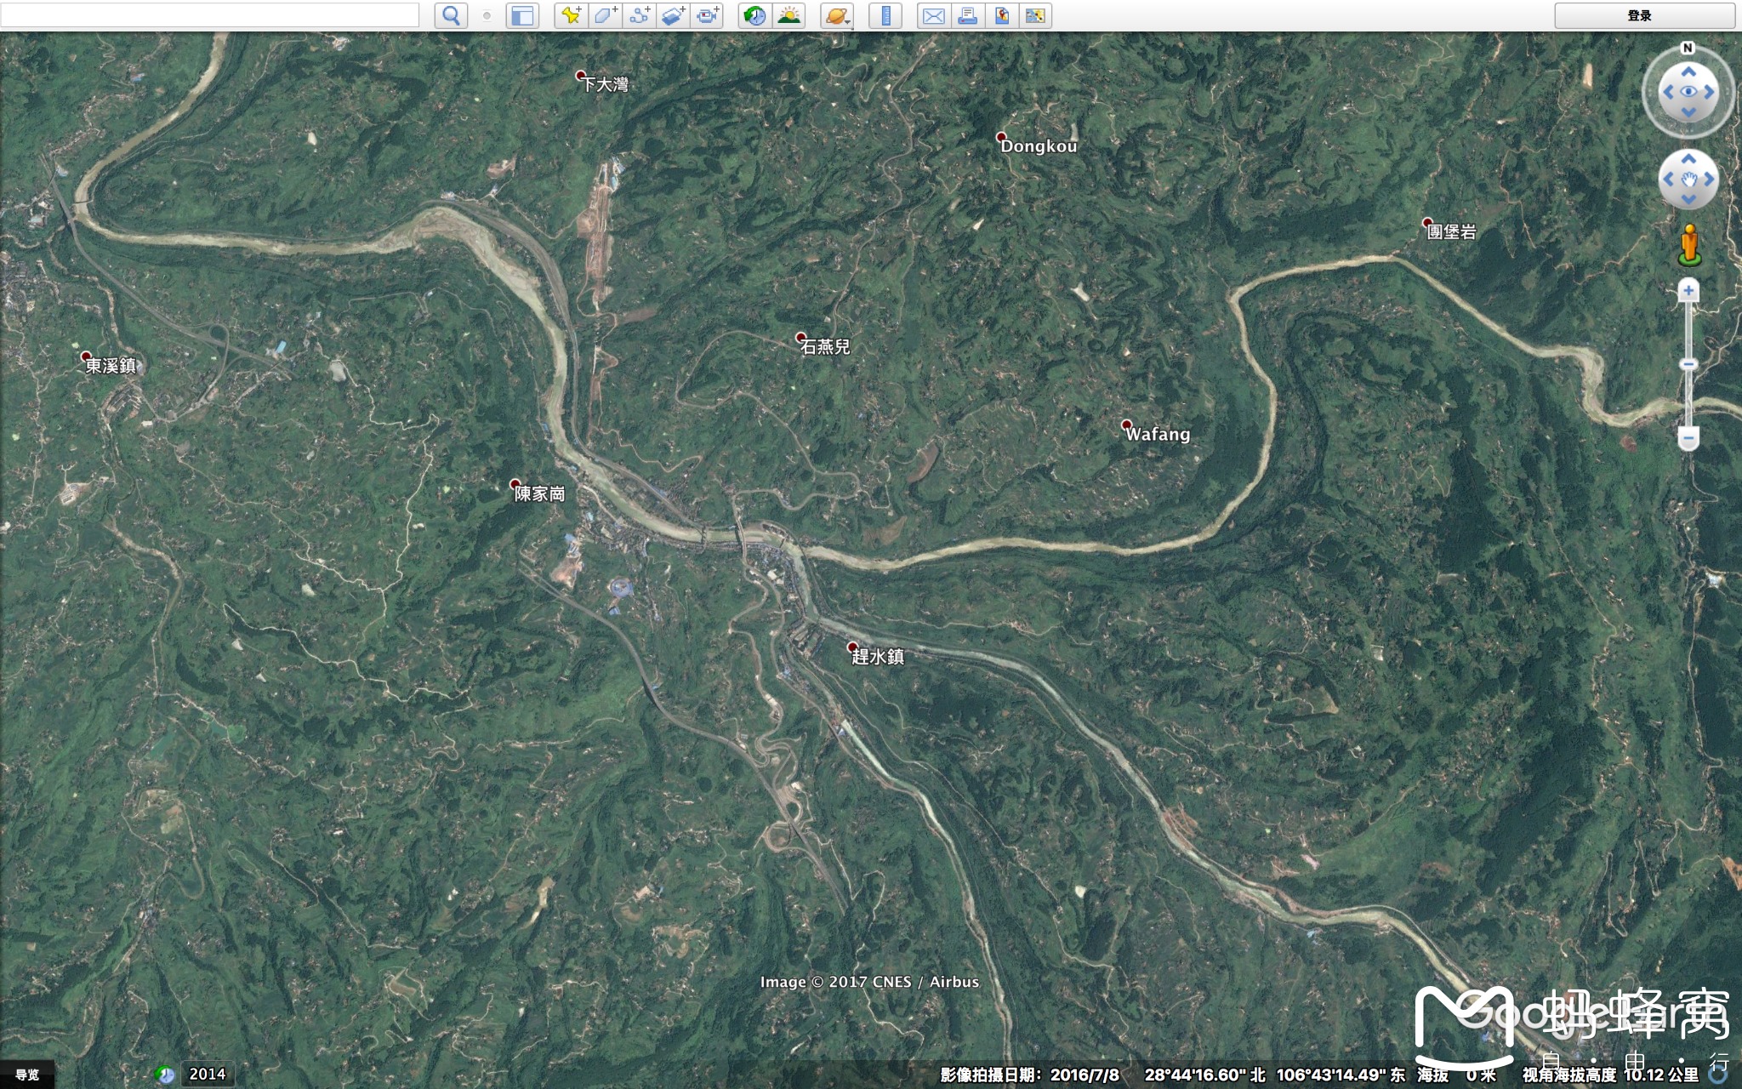Click the N north reset marker
Viewport: 1742px width, 1089px height.
pyautogui.click(x=1688, y=48)
